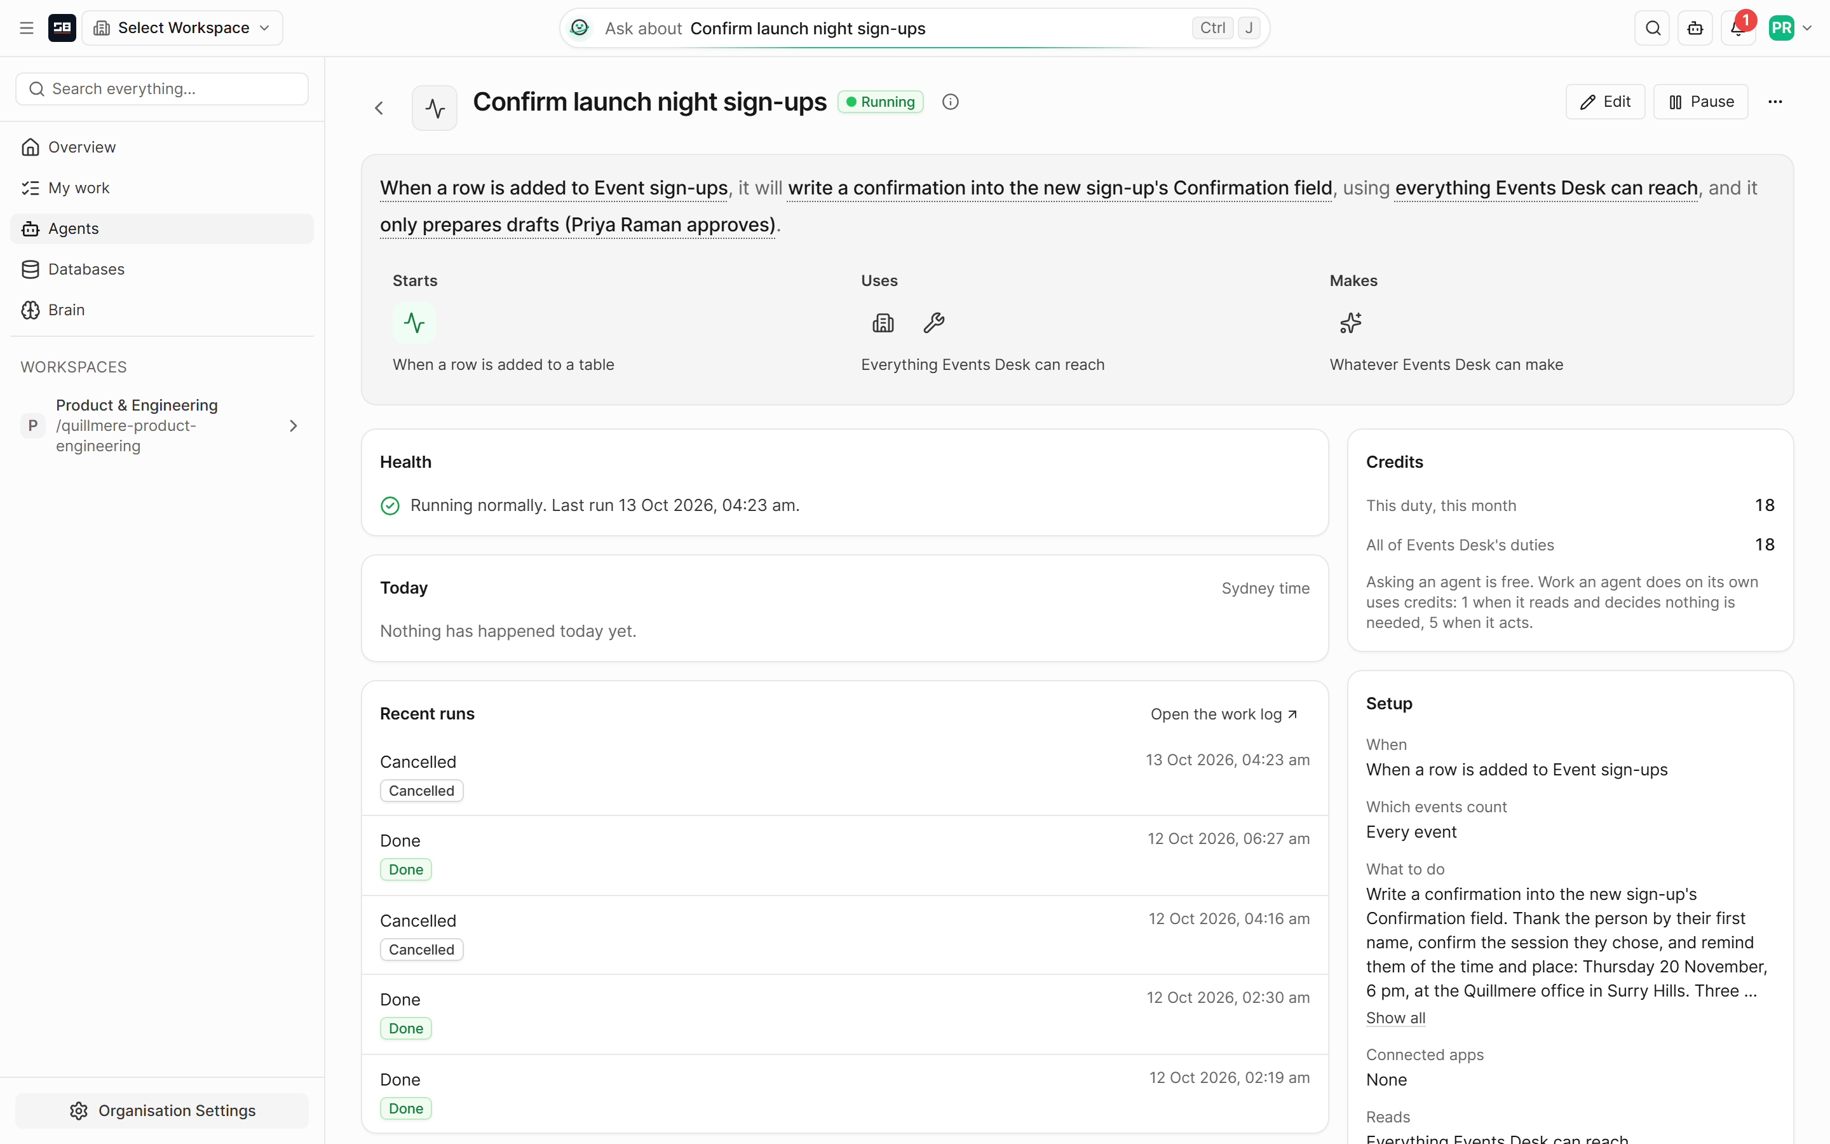Image resolution: width=1830 pixels, height=1144 pixels.
Task: Click 'only prepares drafts' phrase
Action: [x=578, y=225]
